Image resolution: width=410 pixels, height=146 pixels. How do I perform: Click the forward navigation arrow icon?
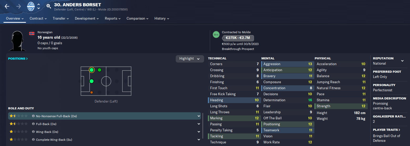click(19, 7)
